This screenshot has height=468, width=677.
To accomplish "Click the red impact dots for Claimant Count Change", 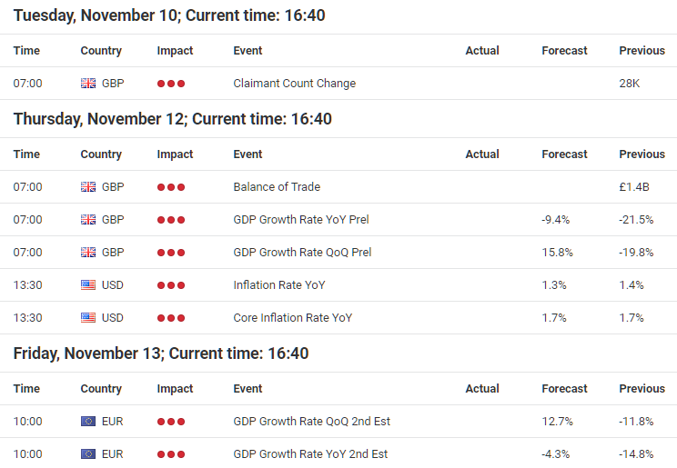I will click(171, 84).
